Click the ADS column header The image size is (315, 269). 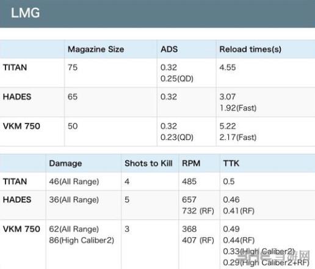169,50
